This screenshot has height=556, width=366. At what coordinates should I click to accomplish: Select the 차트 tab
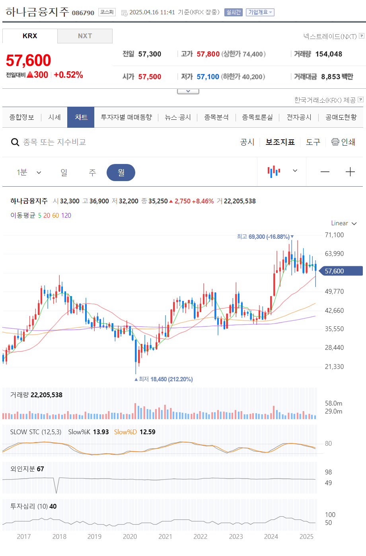point(81,117)
